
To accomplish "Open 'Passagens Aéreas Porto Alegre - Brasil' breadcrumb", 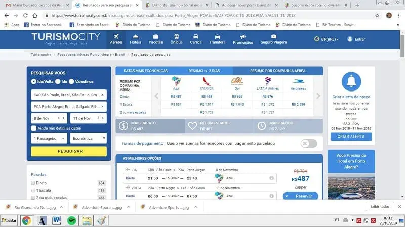I will tap(91, 55).
